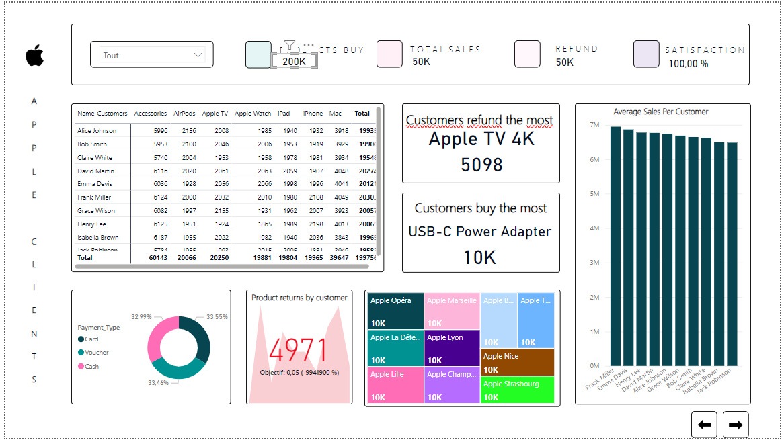Click the right arrow page navigation icon
The image size is (784, 440).
tap(735, 424)
